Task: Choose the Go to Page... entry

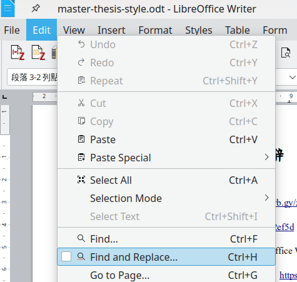Action: pos(166,275)
